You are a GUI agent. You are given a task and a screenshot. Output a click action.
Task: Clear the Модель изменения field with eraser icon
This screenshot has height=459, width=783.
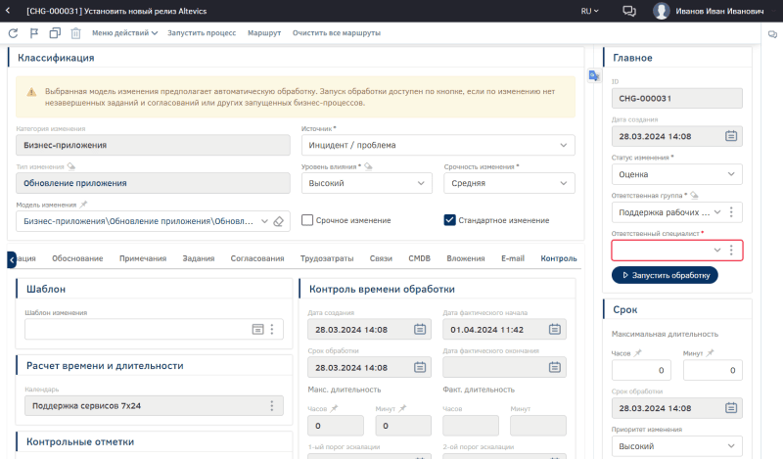pyautogui.click(x=278, y=221)
